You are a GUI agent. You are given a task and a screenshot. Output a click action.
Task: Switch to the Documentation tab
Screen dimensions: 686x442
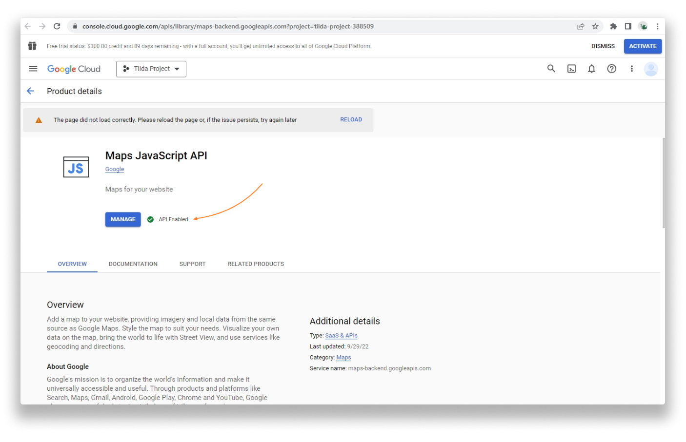(x=133, y=264)
